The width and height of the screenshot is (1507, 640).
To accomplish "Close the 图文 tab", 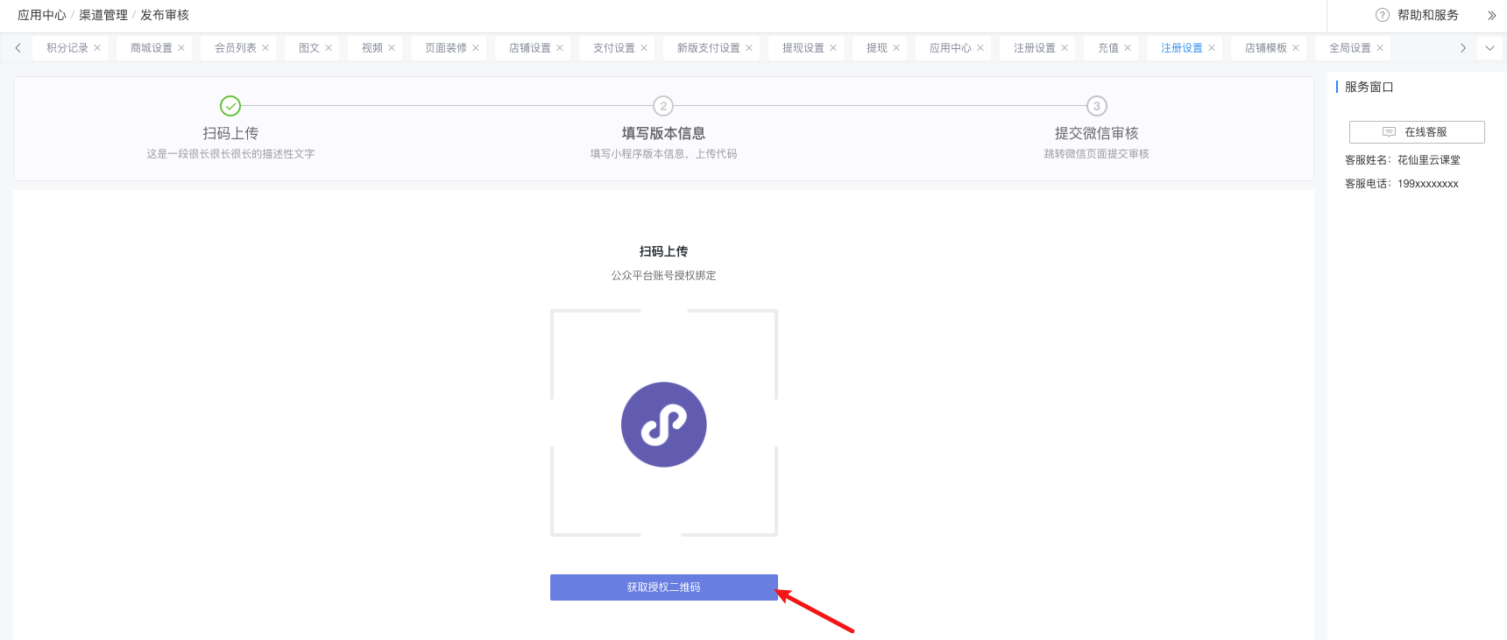I will point(329,48).
